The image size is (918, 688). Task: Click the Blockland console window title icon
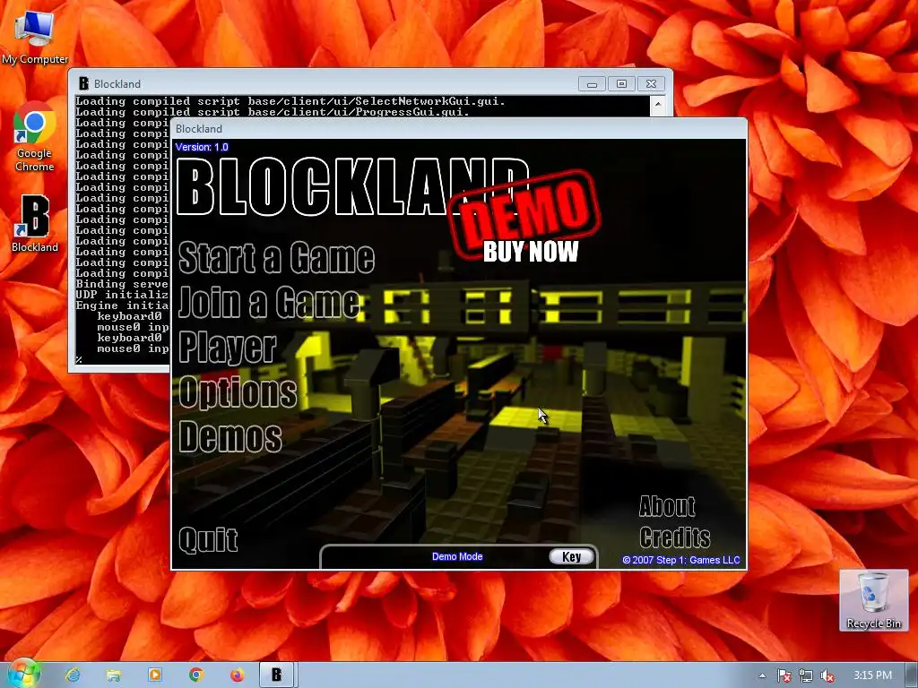click(x=83, y=83)
